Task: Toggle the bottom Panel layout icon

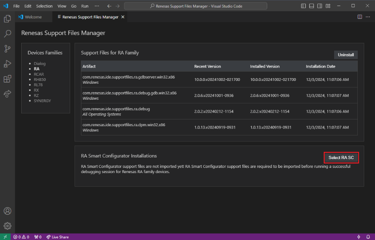Action: 312,6
